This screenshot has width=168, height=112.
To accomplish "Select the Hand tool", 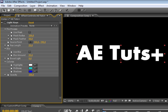I will pyautogui.click(x=9, y=10).
